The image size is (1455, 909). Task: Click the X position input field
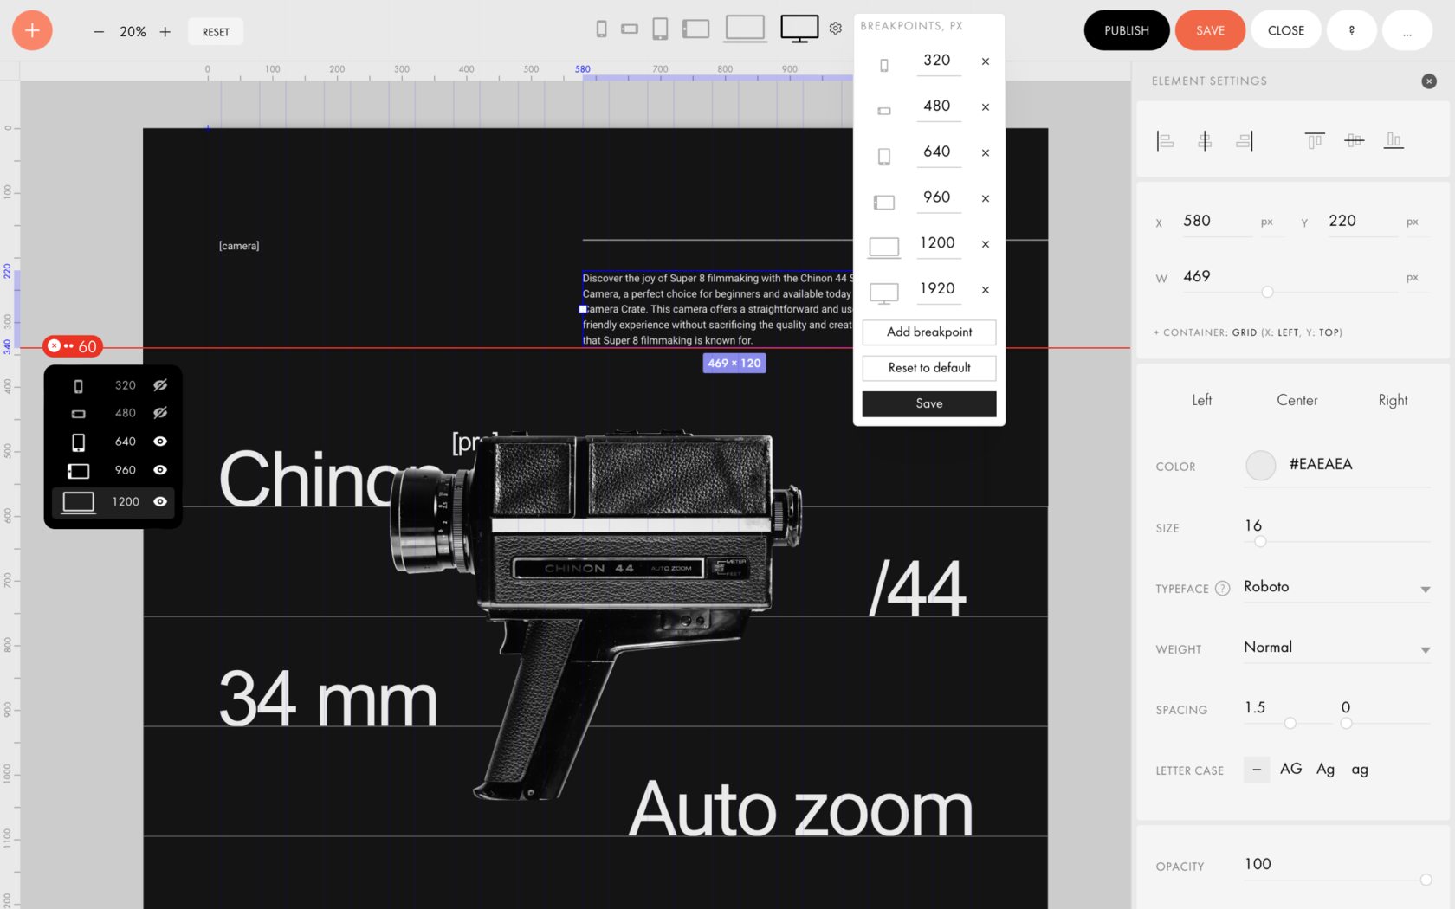1217,222
